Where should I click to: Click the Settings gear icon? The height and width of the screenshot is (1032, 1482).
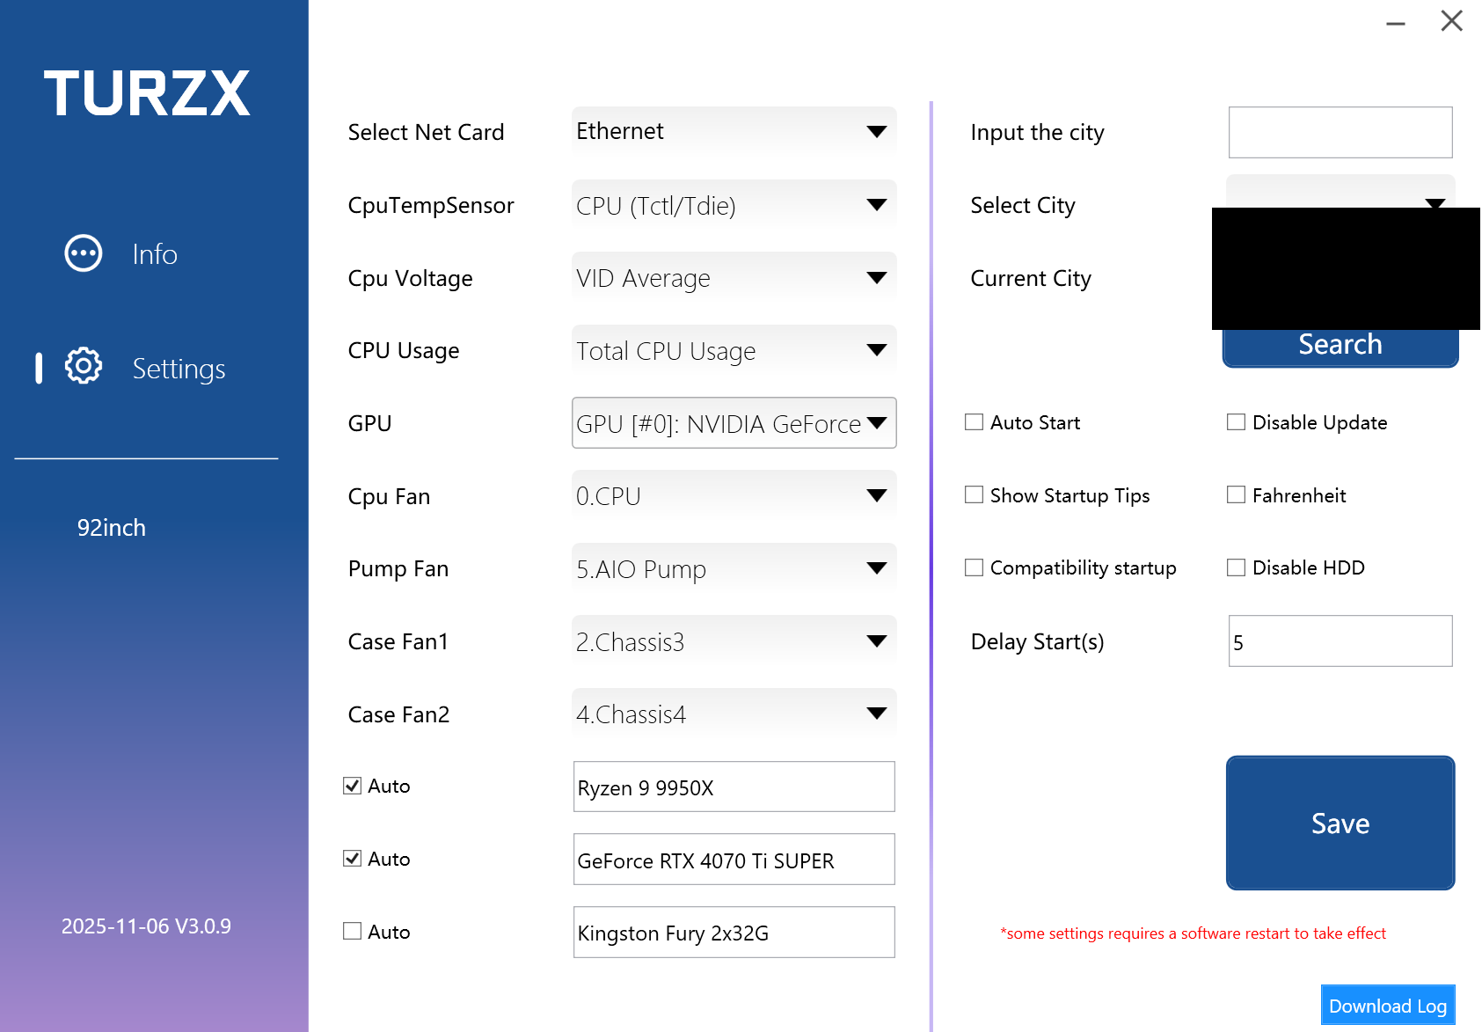(x=84, y=366)
